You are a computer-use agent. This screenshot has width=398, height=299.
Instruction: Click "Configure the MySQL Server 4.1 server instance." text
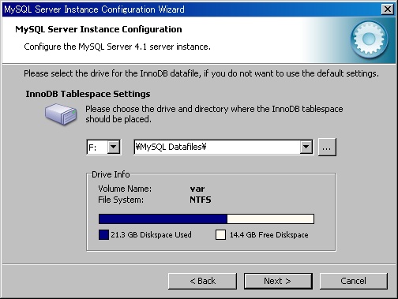click(117, 47)
